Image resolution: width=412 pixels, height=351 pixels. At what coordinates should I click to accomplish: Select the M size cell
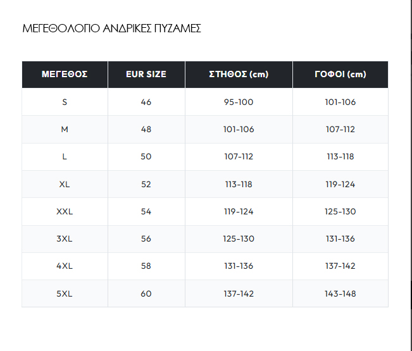click(65, 129)
